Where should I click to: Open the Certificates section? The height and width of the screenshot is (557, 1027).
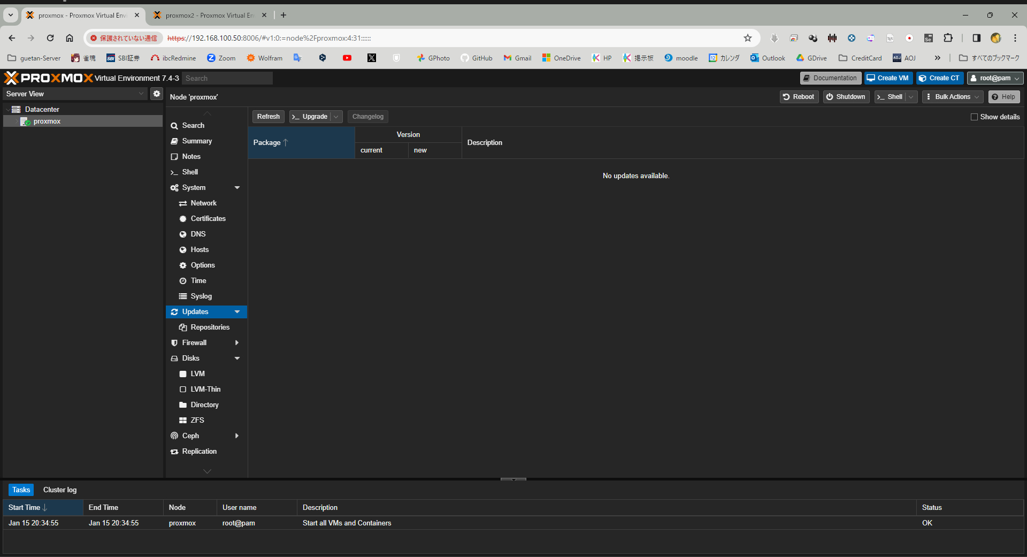(208, 219)
